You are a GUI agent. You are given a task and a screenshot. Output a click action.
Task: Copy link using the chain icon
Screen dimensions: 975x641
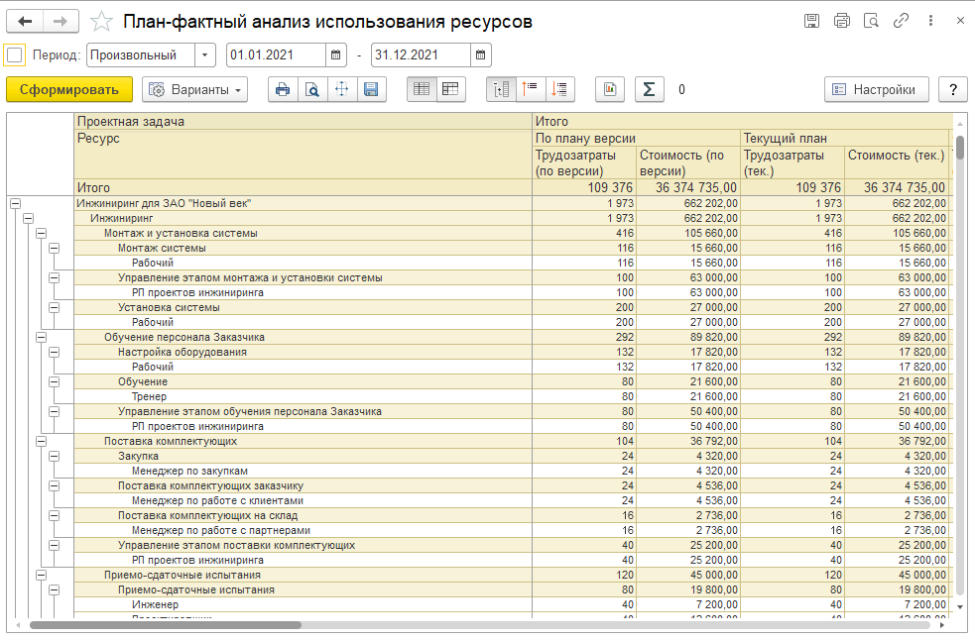[x=901, y=21]
